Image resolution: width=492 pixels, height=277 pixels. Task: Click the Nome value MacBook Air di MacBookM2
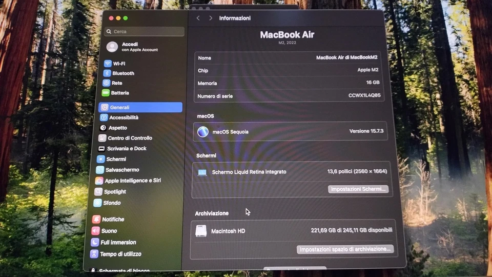tap(347, 57)
